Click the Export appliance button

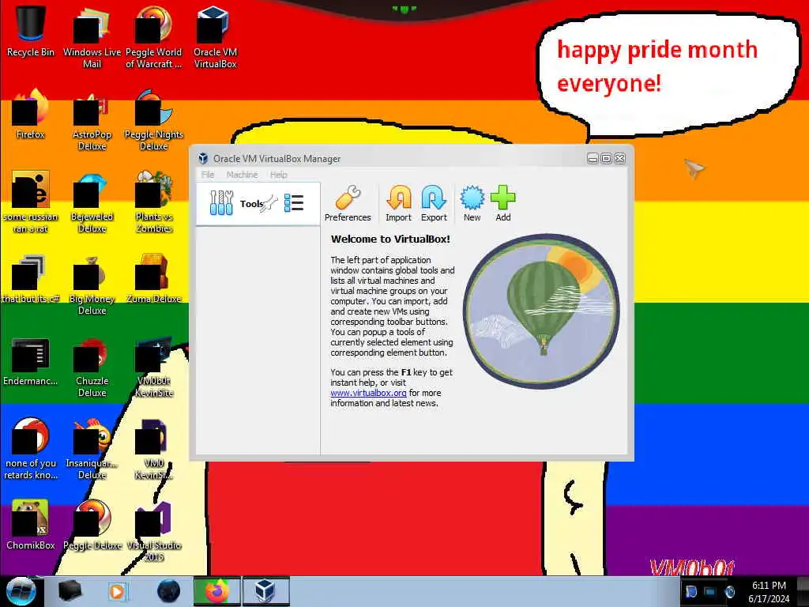[434, 203]
